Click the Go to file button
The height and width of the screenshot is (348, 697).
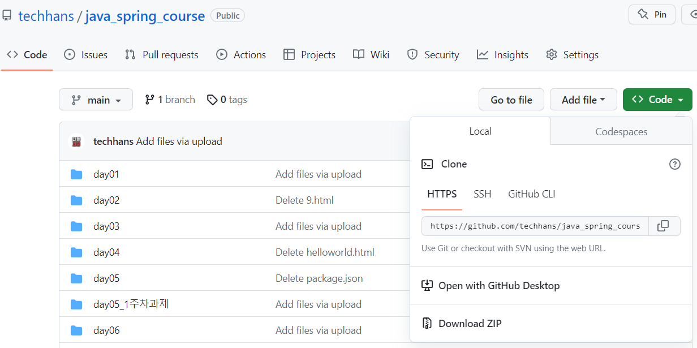click(511, 100)
